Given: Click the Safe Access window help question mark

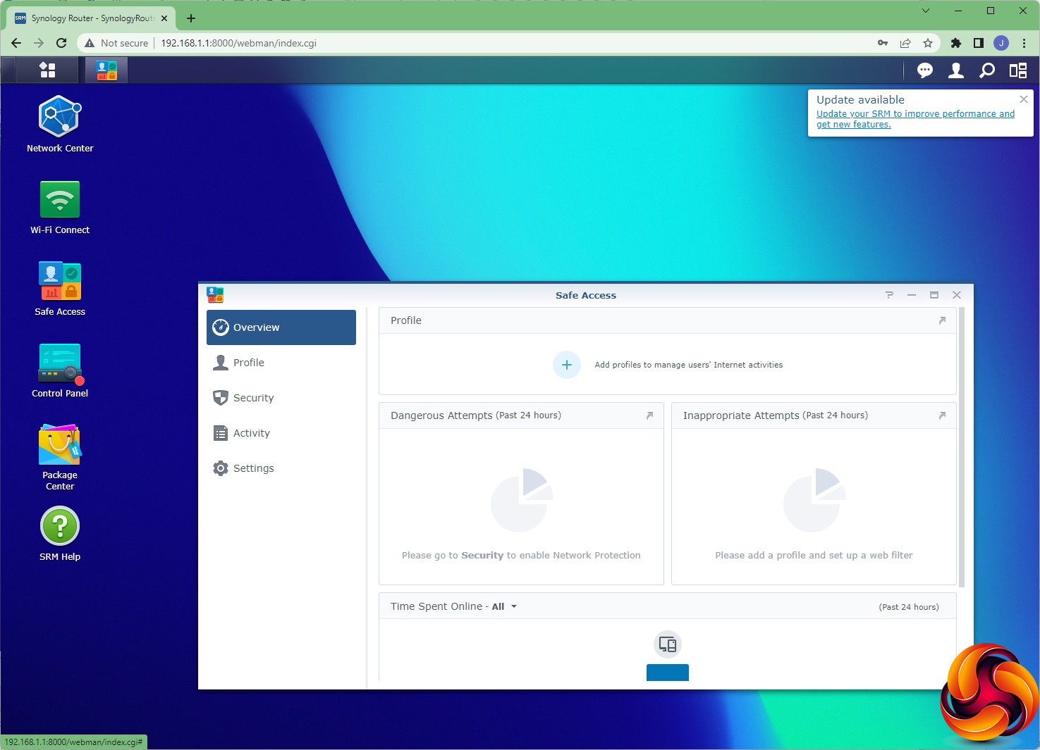Looking at the screenshot, I should point(889,295).
